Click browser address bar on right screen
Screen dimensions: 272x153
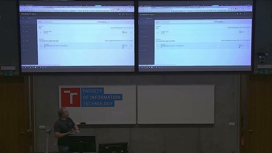click(186, 9)
